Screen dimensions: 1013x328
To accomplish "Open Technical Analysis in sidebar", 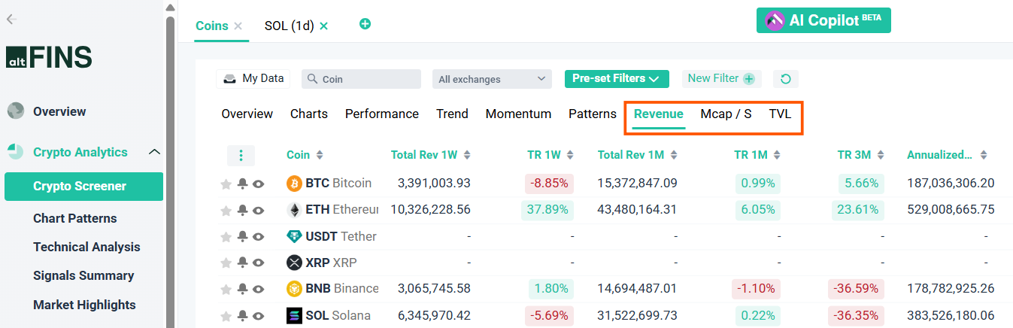I will [x=86, y=247].
